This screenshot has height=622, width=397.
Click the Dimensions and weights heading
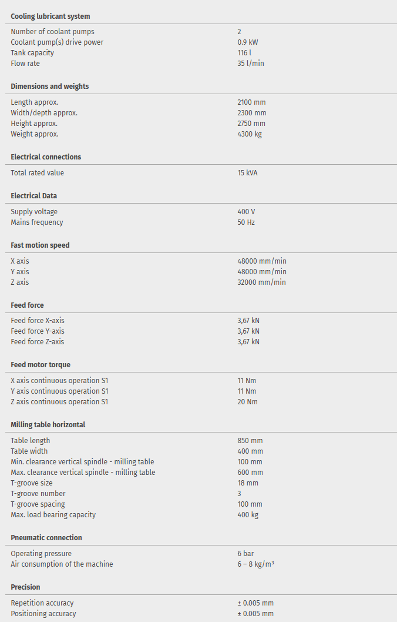pos(50,87)
